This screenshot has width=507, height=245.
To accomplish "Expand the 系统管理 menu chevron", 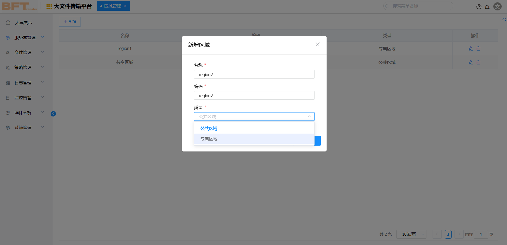I will (42, 127).
